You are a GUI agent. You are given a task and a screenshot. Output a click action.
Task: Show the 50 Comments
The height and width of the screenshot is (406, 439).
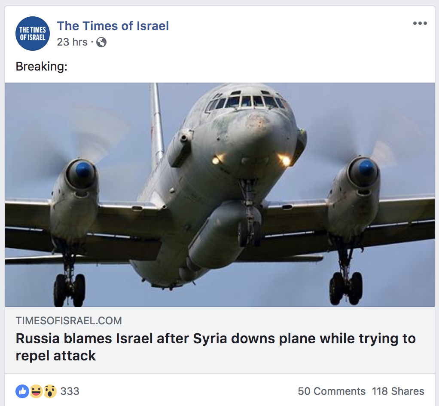332,391
